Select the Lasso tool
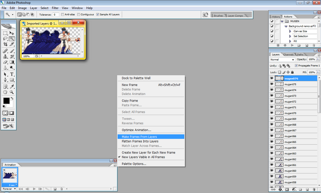321x193 pixels. (x=6, y=39)
